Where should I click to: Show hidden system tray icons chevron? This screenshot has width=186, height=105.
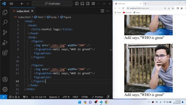(x=149, y=102)
